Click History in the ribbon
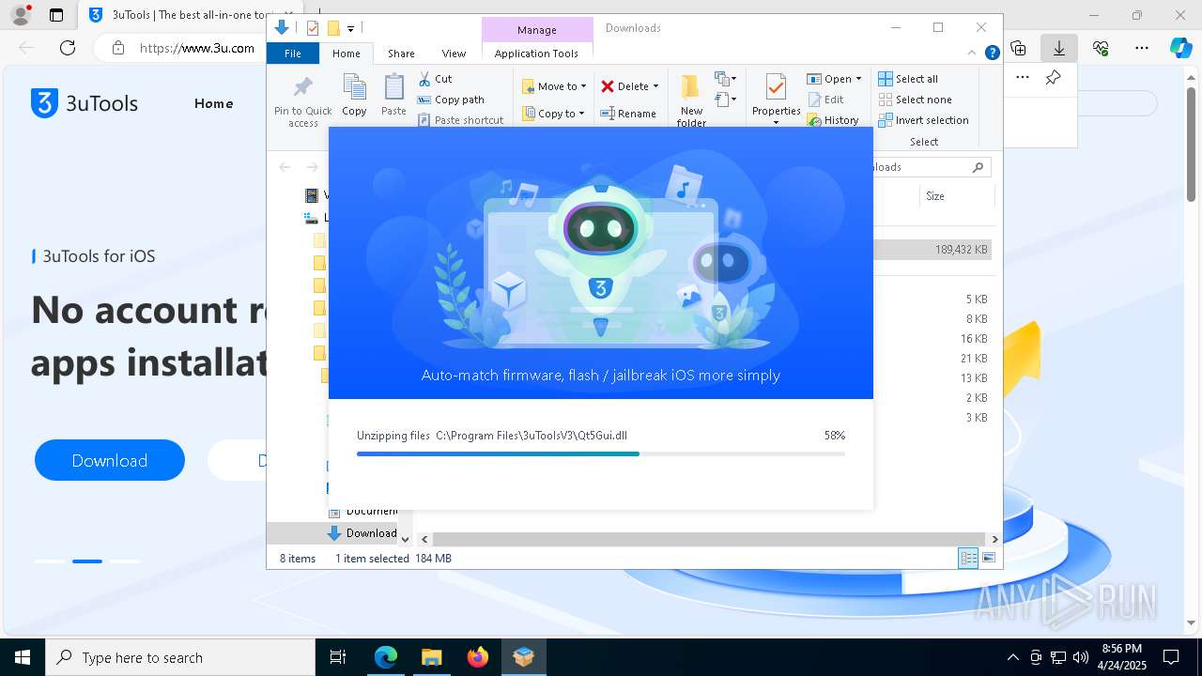The height and width of the screenshot is (676, 1202). (833, 120)
